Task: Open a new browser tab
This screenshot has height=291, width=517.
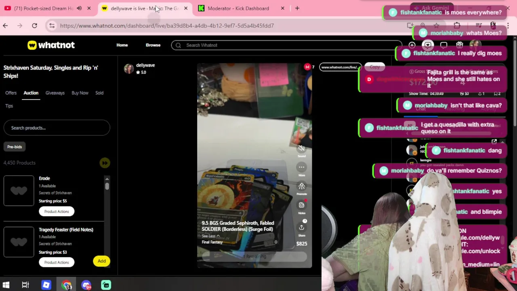Action: click(297, 8)
